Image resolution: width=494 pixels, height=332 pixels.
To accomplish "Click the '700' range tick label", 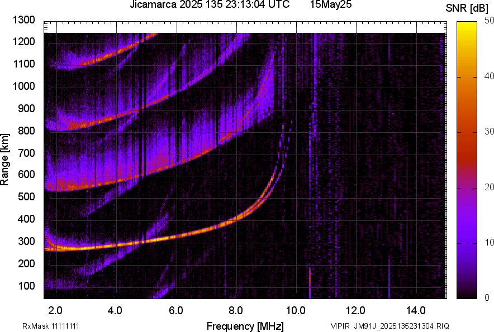I will [x=26, y=153].
